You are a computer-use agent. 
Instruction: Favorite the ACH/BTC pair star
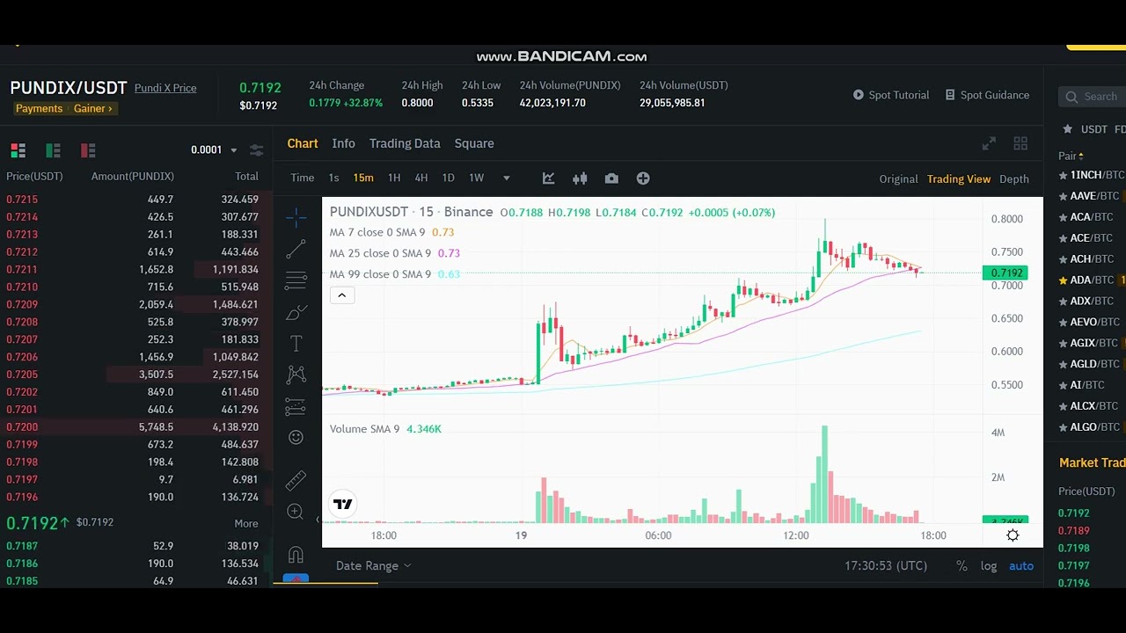click(x=1064, y=258)
